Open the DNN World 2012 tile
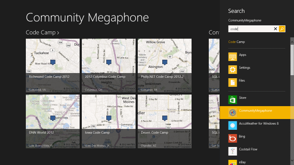This screenshot has height=165, width=294. pos(53,121)
